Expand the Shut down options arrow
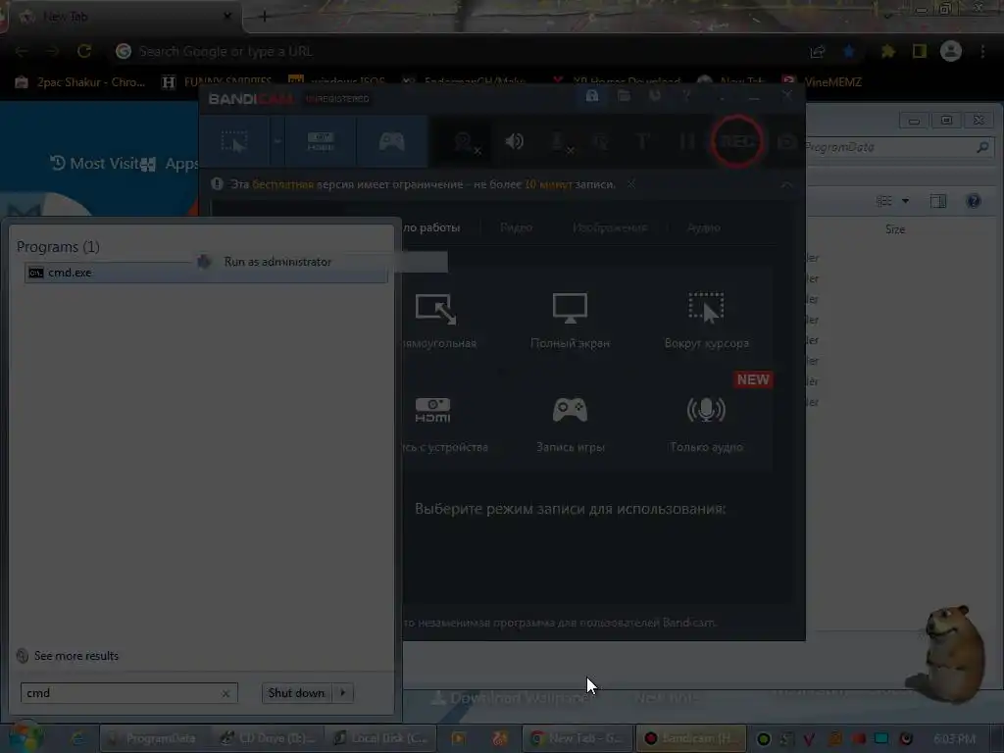1004x753 pixels. [x=343, y=693]
